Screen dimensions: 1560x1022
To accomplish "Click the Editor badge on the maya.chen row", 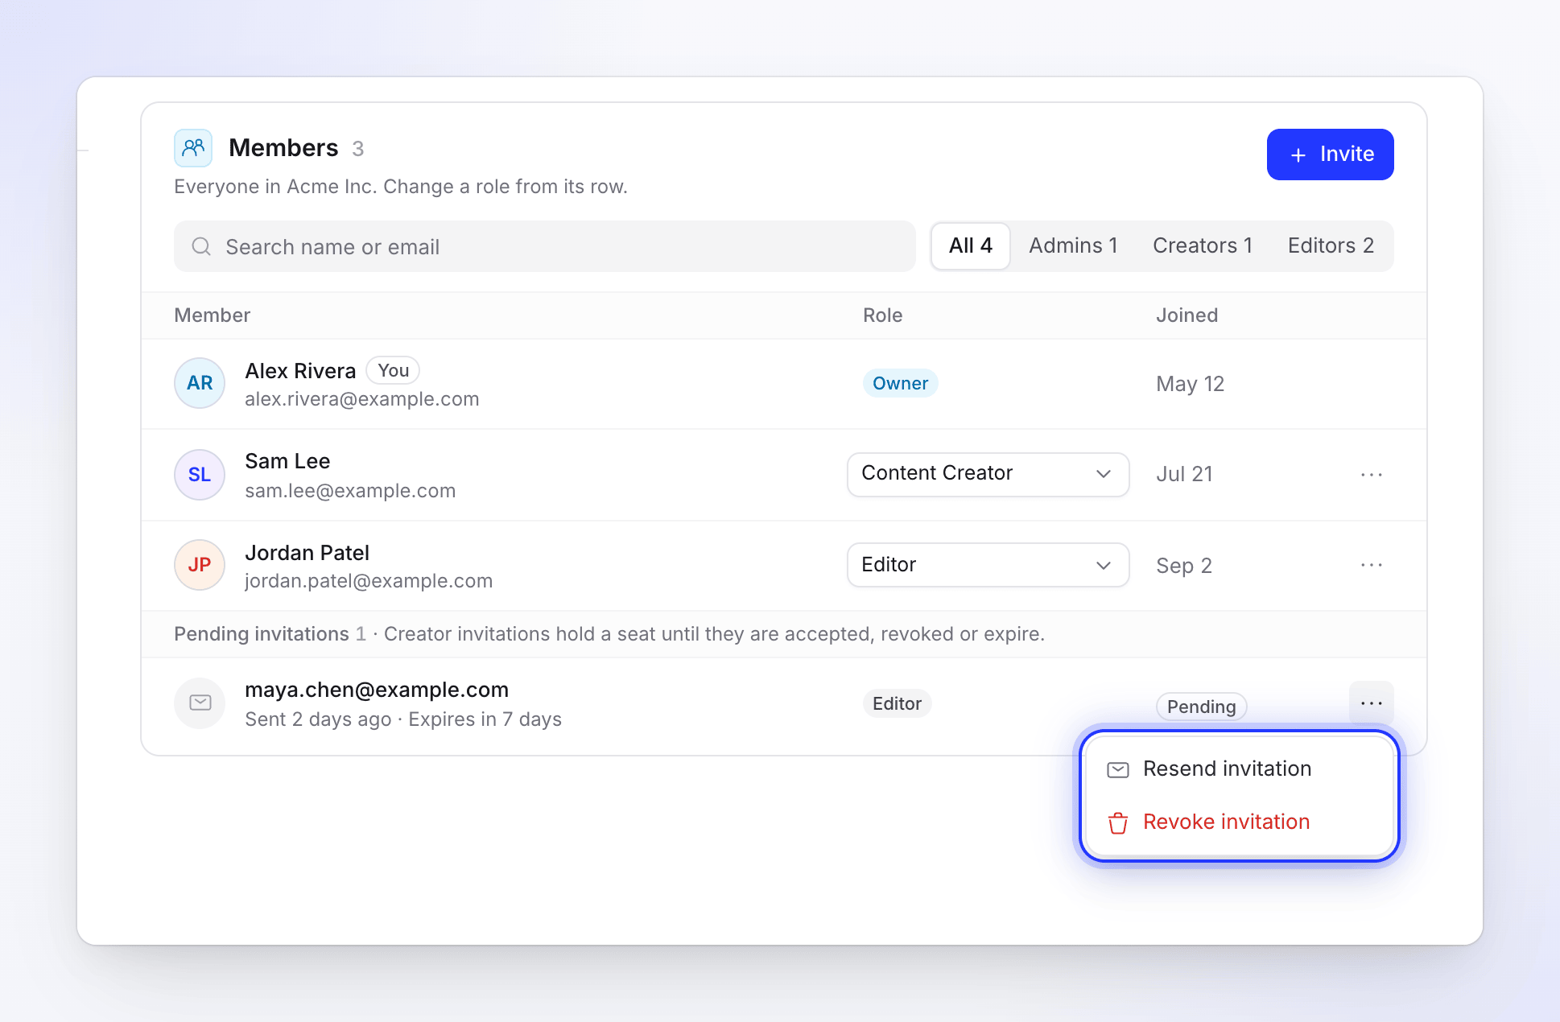I will [x=897, y=703].
